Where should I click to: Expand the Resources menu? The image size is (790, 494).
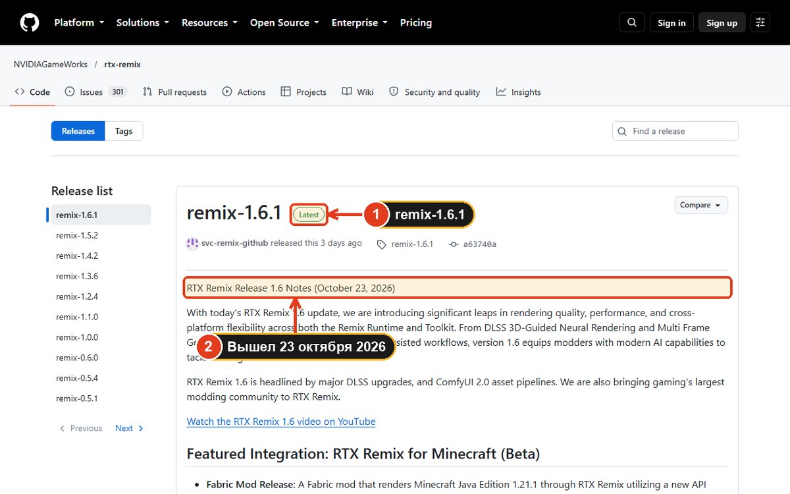[209, 22]
